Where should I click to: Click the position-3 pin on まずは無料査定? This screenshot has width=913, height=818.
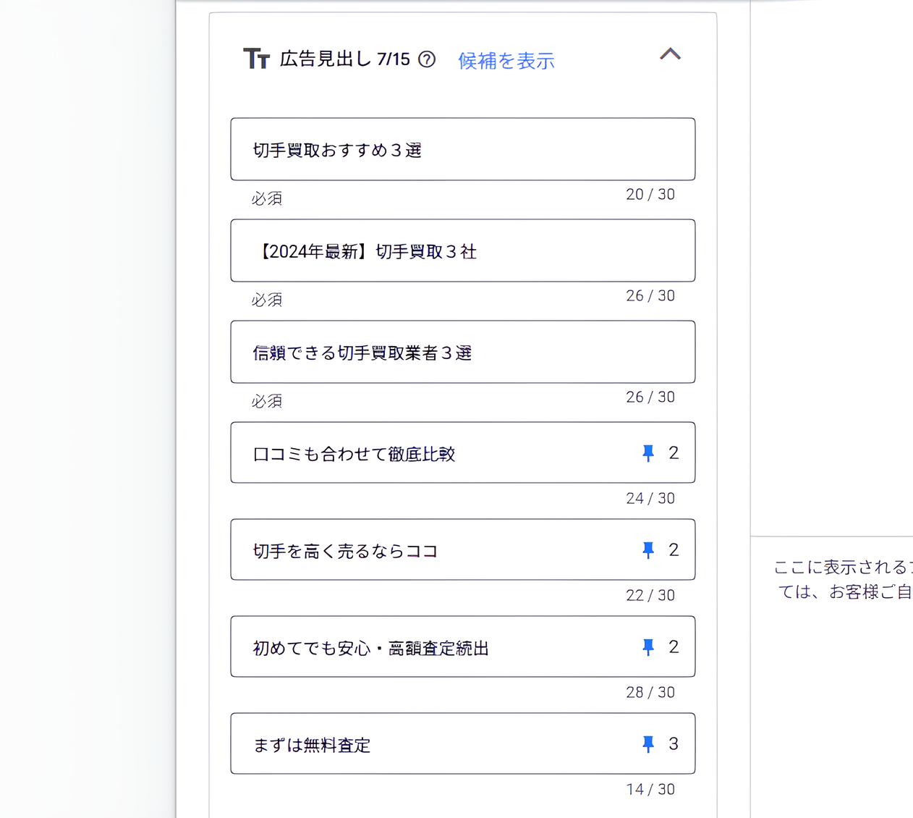[647, 743]
